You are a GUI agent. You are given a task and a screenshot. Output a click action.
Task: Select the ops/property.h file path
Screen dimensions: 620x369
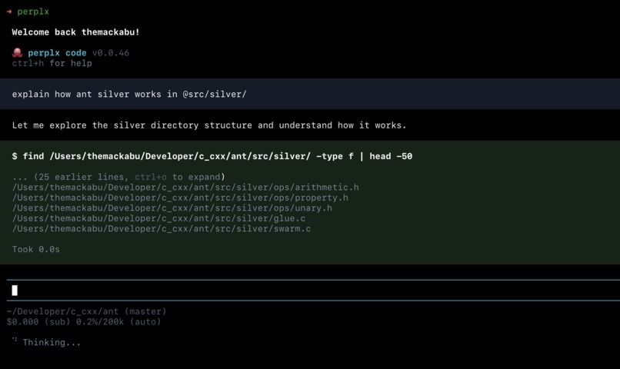180,198
